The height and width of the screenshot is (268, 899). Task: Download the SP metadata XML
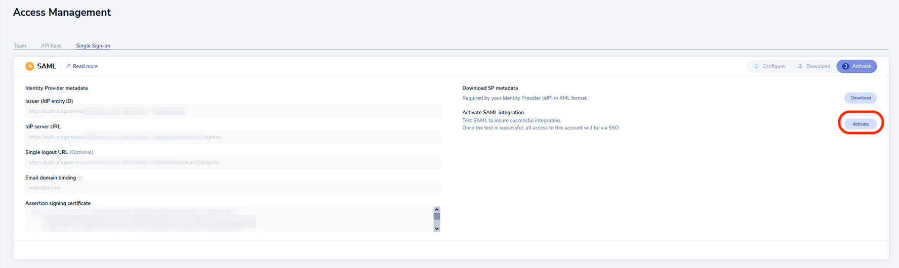860,98
